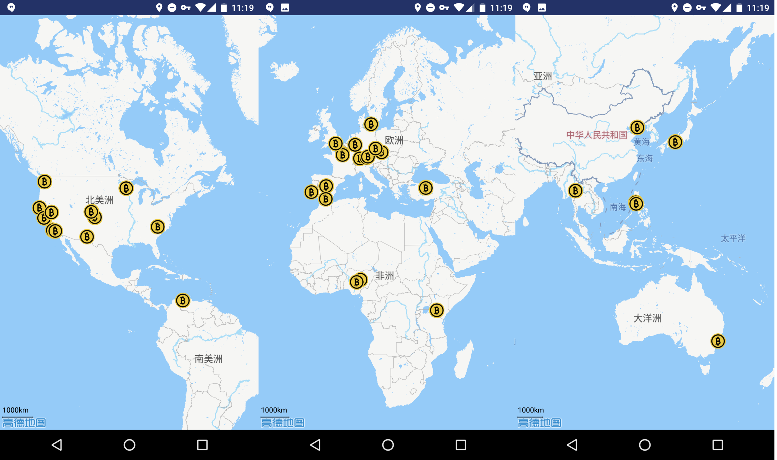777x460 pixels.
Task: Tap the 南海 map label
Action: (618, 207)
